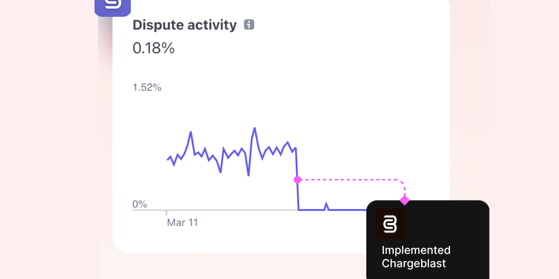
Task: Select the pink diamond marker
Action: [405, 201]
